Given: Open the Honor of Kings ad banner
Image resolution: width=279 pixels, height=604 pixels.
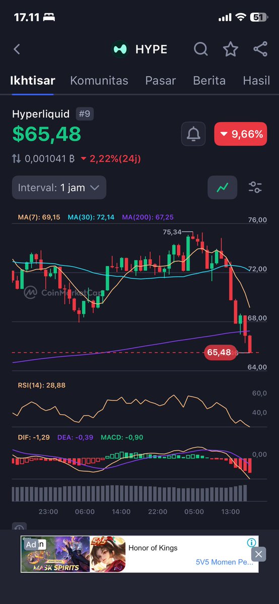Looking at the screenshot, I should [x=139, y=554].
